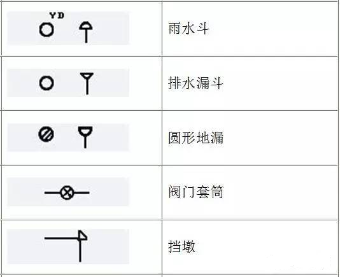Viewport: 340px width, 277px height.
Task: Click the YD label above the circle
Action: [57, 15]
